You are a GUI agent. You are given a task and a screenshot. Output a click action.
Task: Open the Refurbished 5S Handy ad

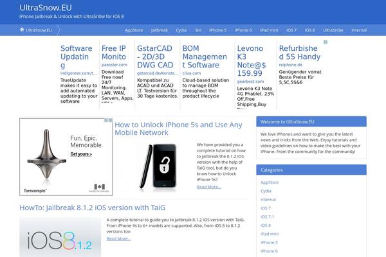coord(300,53)
